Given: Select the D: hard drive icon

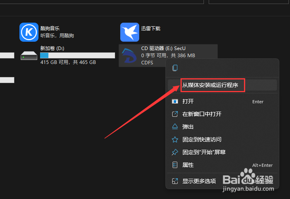Looking at the screenshot, I should 29,56.
